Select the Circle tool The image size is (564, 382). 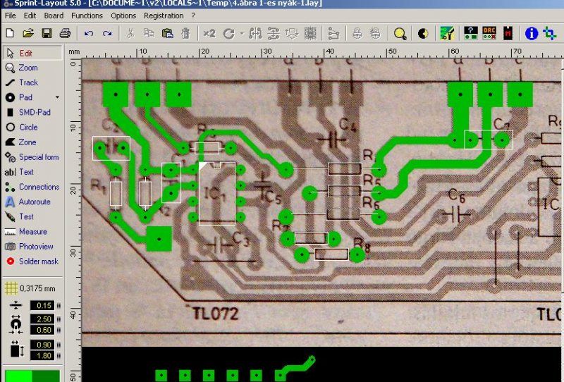coord(32,127)
